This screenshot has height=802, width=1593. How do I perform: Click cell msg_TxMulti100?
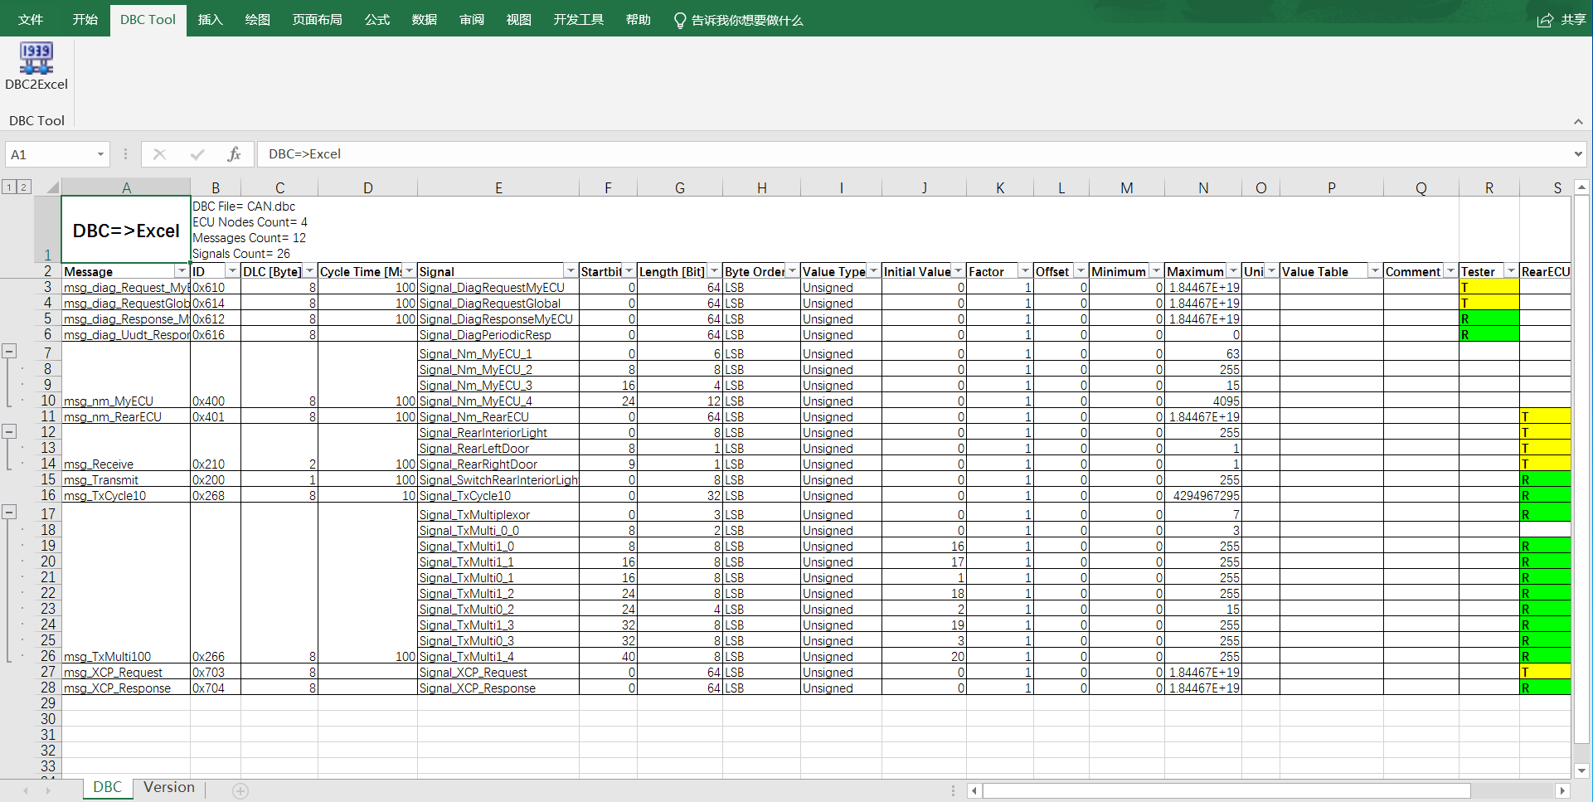click(125, 657)
